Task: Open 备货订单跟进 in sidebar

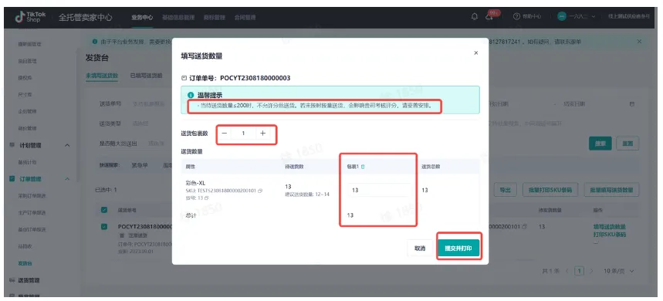Action: click(32, 229)
